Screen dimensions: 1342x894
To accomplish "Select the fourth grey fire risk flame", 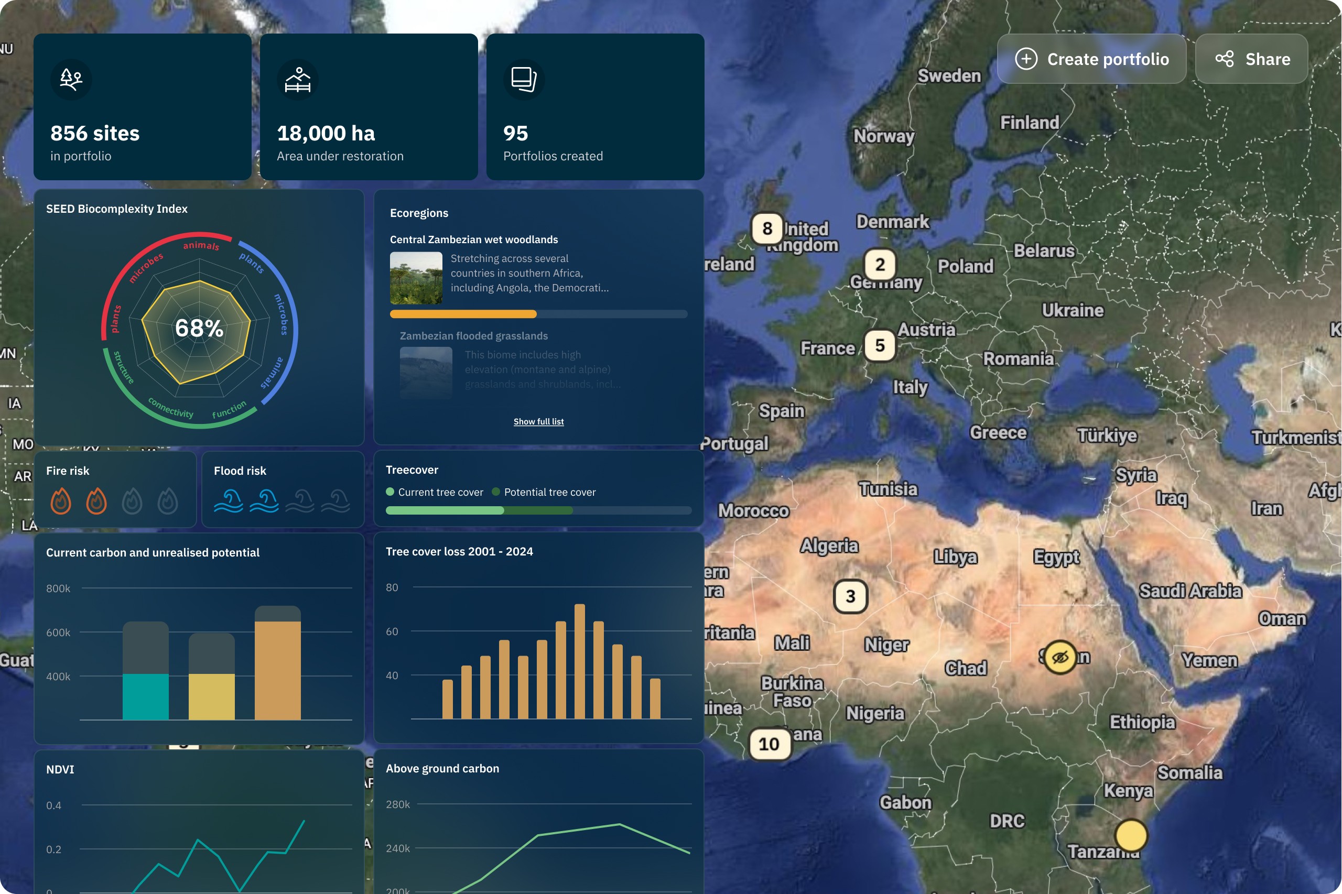I will (x=168, y=501).
